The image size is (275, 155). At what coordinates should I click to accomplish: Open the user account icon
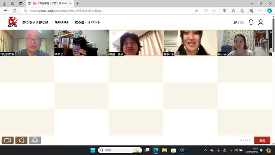pyautogui.click(x=261, y=22)
